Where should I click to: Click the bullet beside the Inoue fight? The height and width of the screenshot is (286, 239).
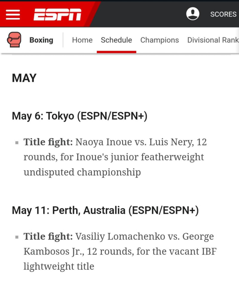[x=17, y=143]
